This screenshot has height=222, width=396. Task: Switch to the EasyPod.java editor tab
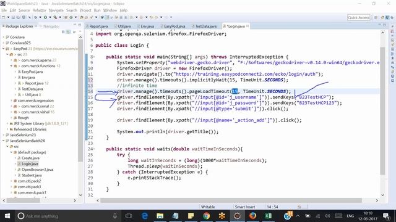coord(173,26)
